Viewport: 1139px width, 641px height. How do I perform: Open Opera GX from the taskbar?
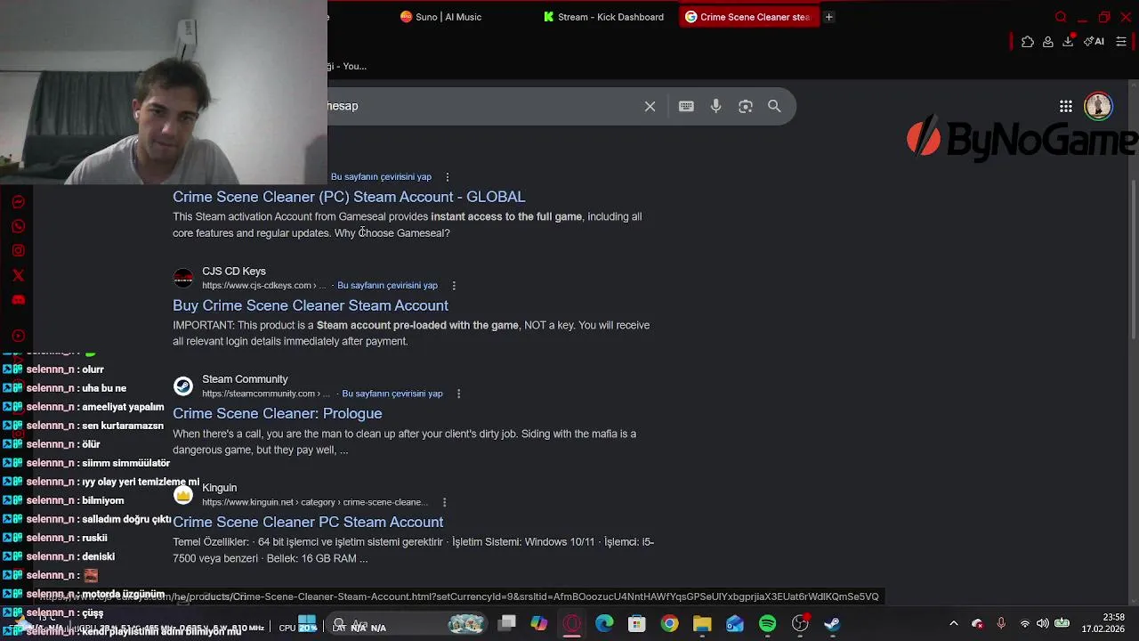572,623
